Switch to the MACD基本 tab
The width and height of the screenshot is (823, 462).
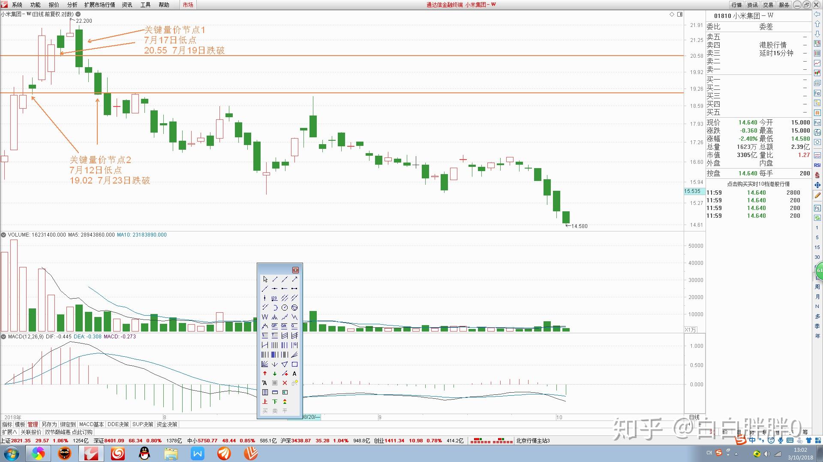91,425
